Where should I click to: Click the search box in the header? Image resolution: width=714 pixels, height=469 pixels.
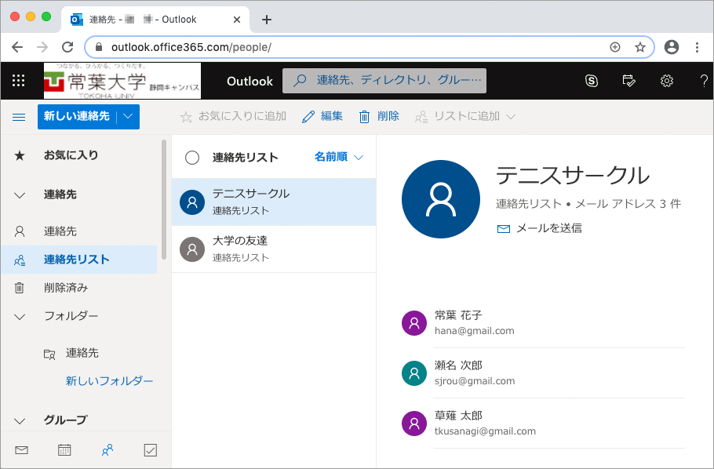pos(384,81)
